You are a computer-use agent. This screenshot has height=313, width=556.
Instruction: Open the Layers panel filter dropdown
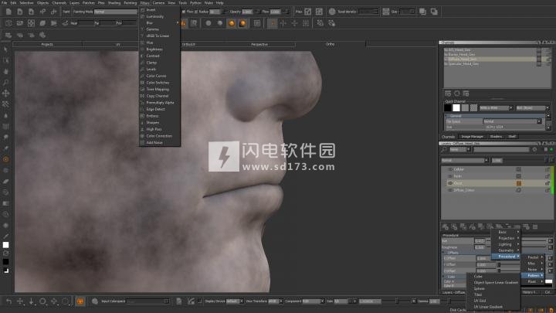460,150
